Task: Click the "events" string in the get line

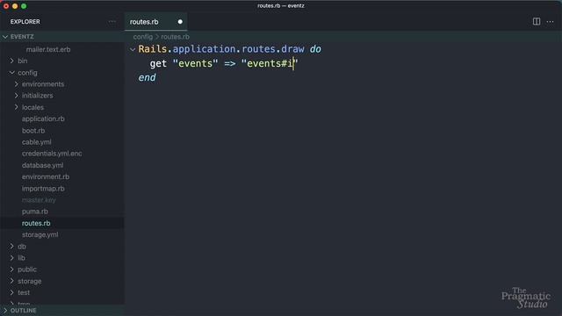Action: 195,63
